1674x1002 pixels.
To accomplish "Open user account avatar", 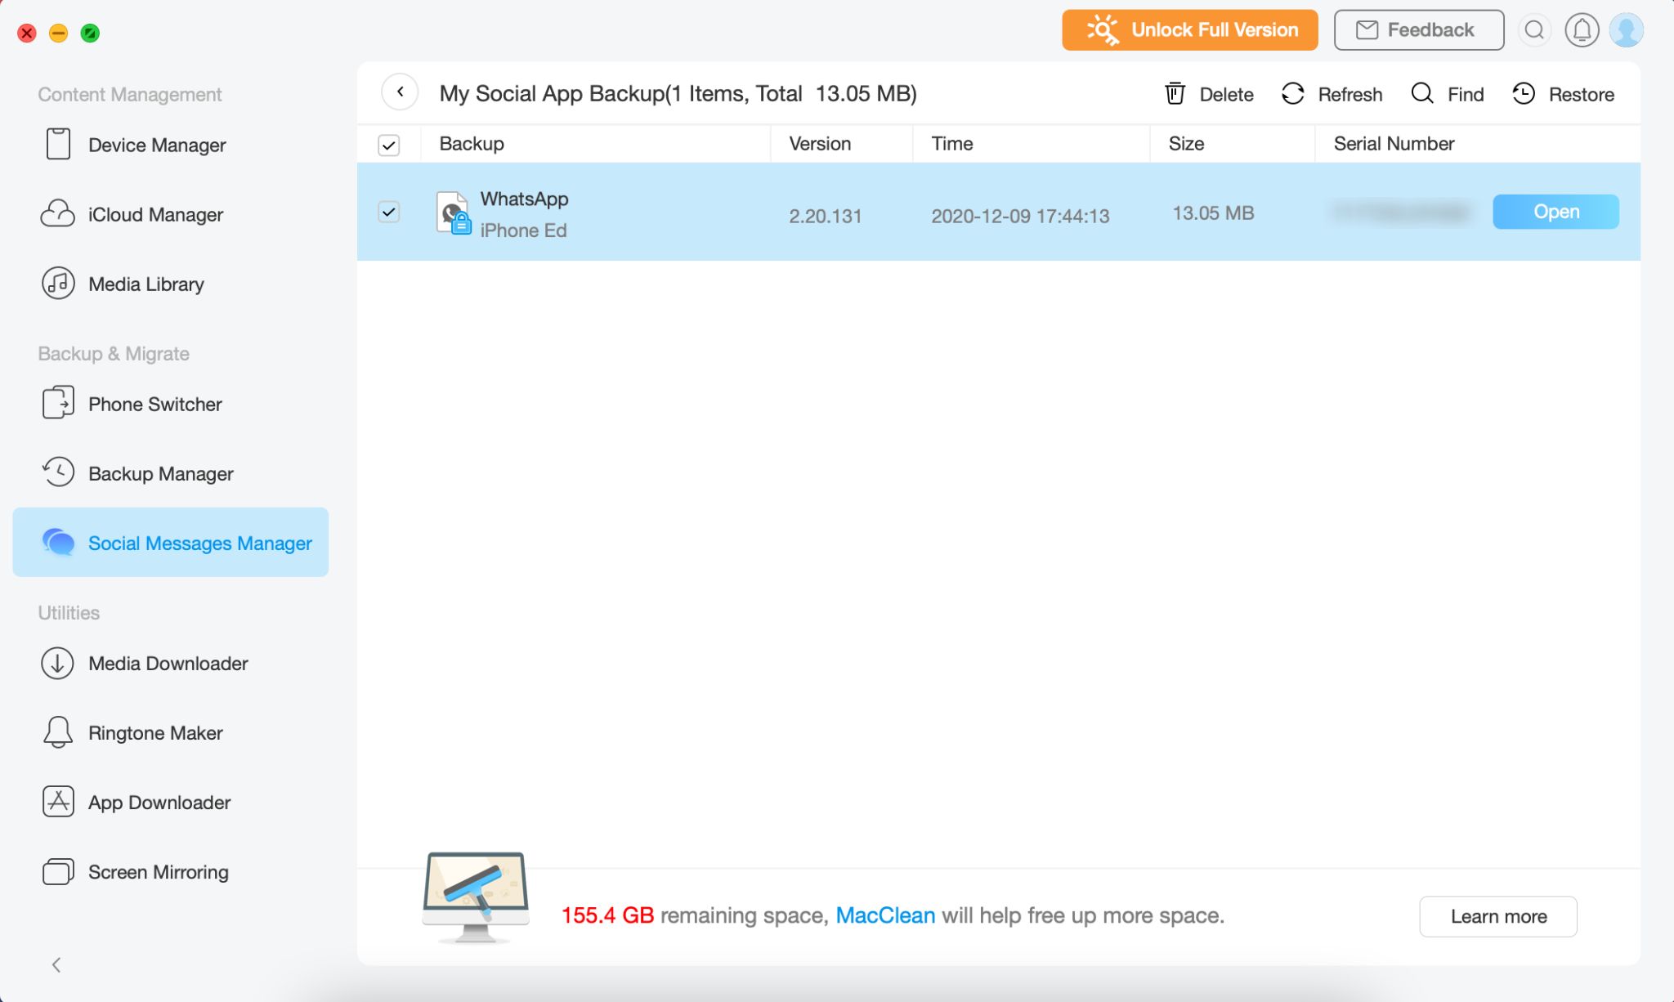I will (1626, 30).
